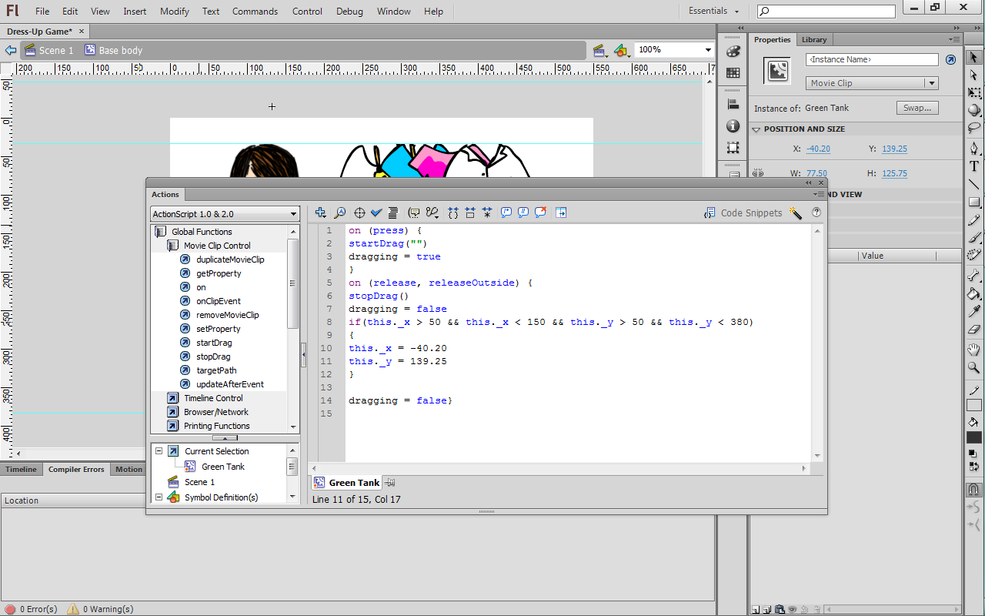Viewport: 985px width, 616px height.
Task: Collapse the Current Selection tree node
Action: [159, 451]
